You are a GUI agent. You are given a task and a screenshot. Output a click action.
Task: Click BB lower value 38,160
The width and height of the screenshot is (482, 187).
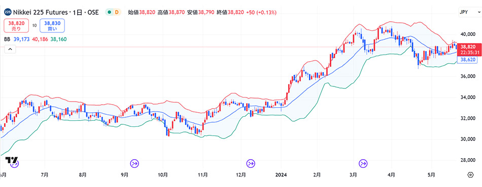[59, 39]
